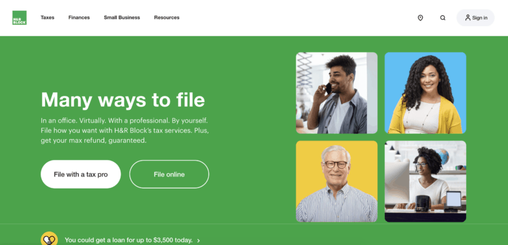Image resolution: width=508 pixels, height=245 pixels.
Task: Click photo of woman at computer desk
Action: pos(425,182)
